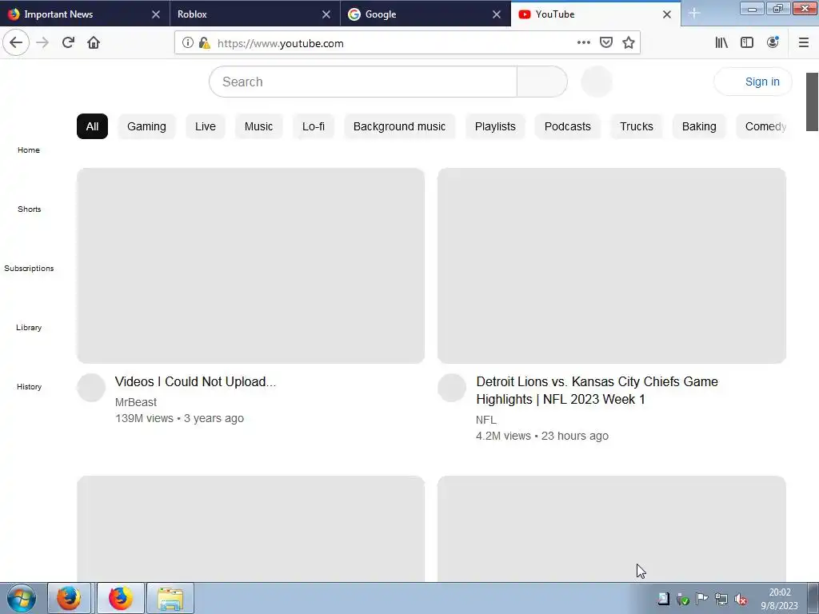Toggle the sidebar view icon
Image resolution: width=819 pixels, height=614 pixels.
click(x=747, y=43)
